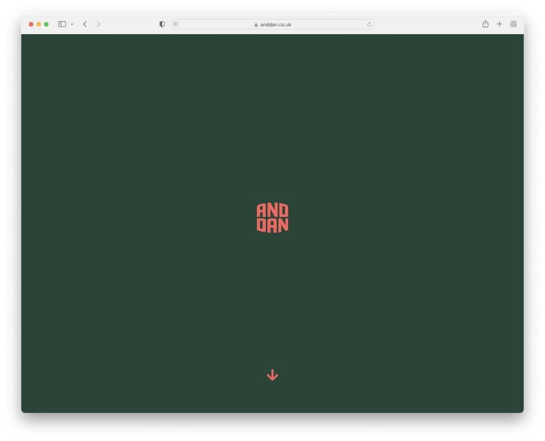This screenshot has width=545, height=441.
Task: Toggle the Safari sidebar button
Action: [62, 24]
